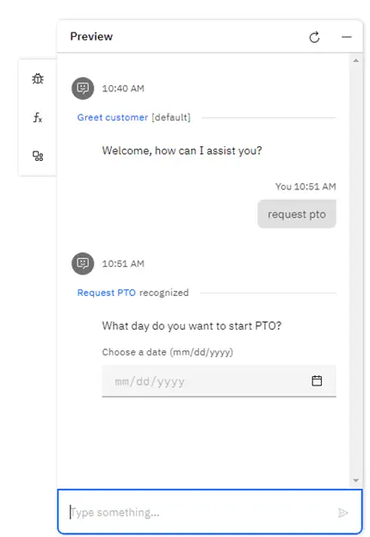This screenshot has height=537, width=370.
Task: Click the Preview panel title
Action: pos(91,37)
